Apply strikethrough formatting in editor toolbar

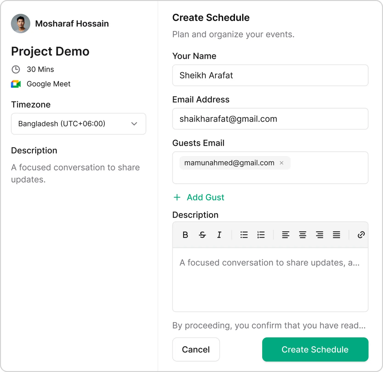click(202, 235)
